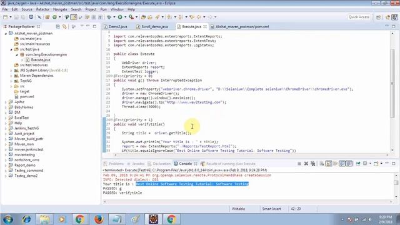The height and width of the screenshot is (225, 400).
Task: Click the Internet Explorer taskbar icon
Action: click(26, 219)
